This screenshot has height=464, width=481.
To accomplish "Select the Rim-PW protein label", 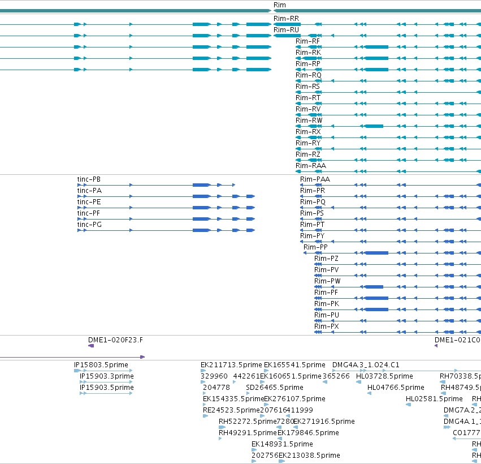I will pyautogui.click(x=327, y=281).
